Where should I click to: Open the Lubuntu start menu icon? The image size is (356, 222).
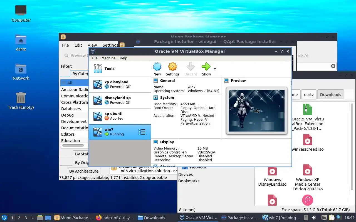[4, 218]
